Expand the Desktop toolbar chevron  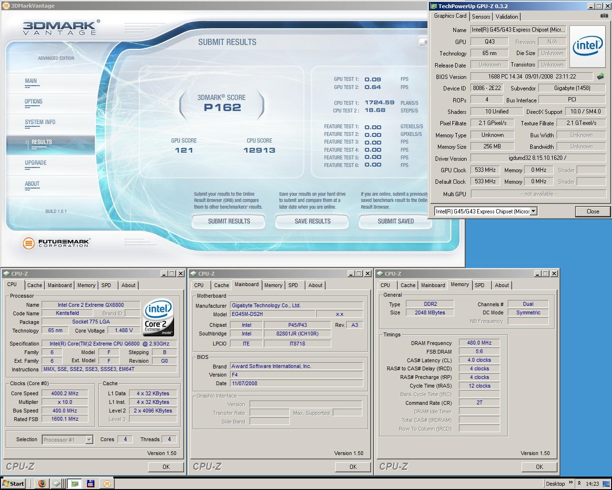pos(570,483)
